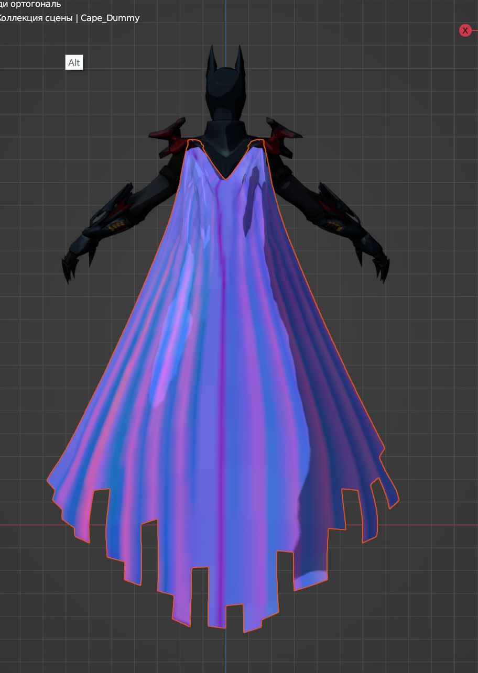478x673 pixels.
Task: Select the character's horned helmet head
Action: click(x=225, y=84)
